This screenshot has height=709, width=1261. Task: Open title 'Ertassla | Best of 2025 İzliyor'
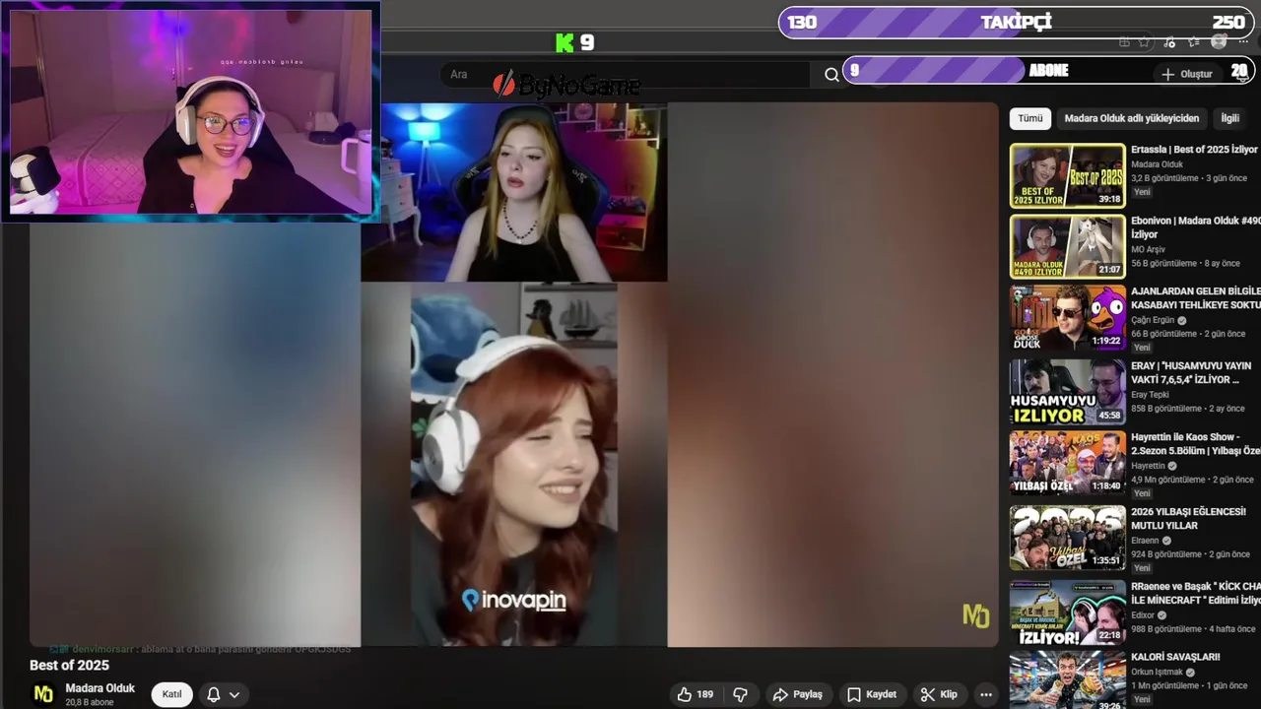pos(1194,150)
